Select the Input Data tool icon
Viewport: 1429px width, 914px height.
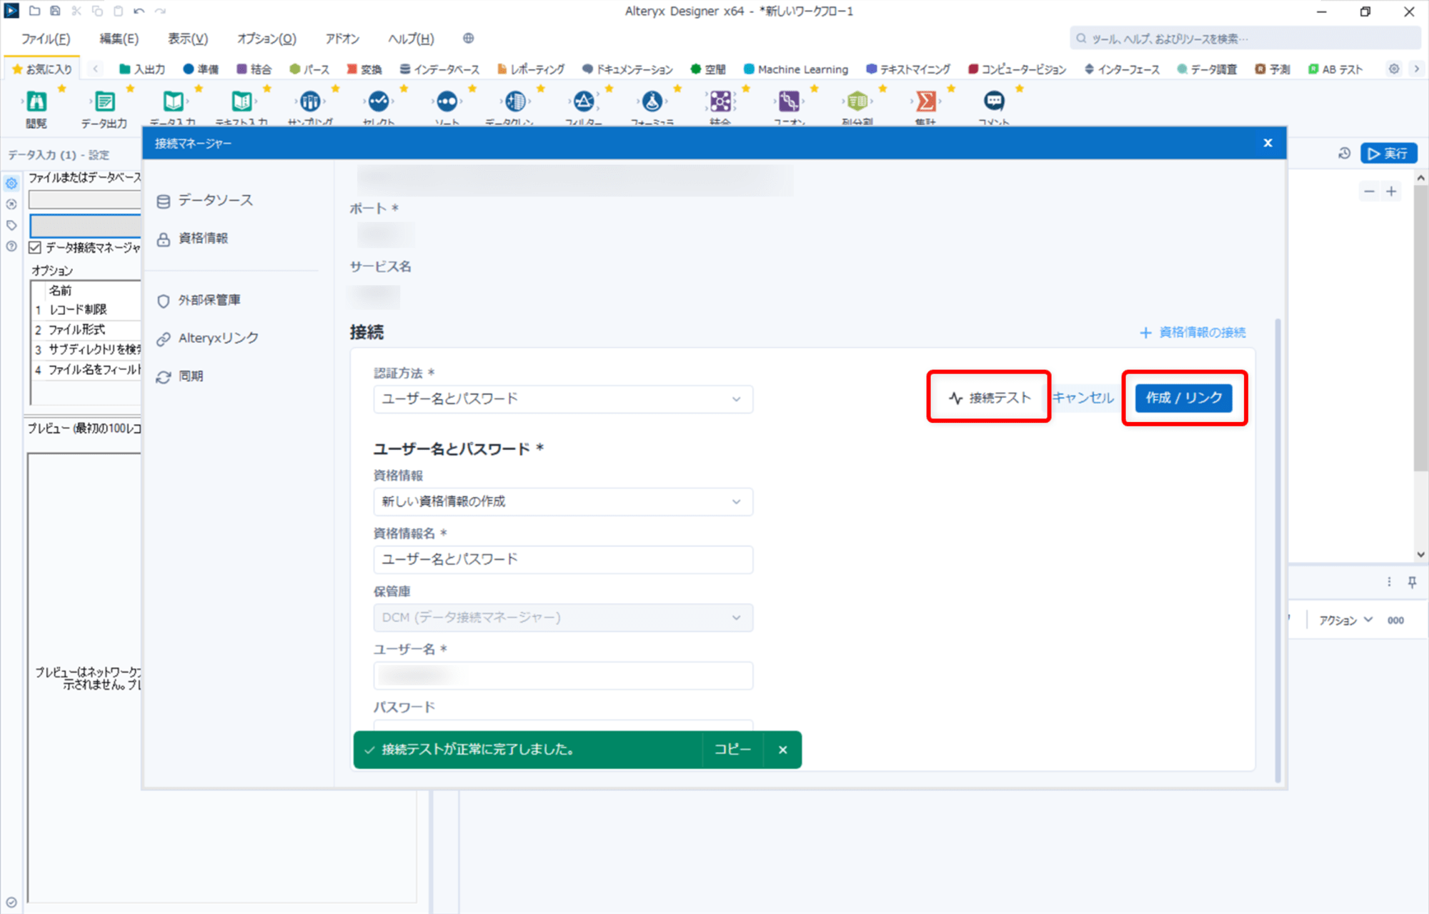click(x=173, y=101)
